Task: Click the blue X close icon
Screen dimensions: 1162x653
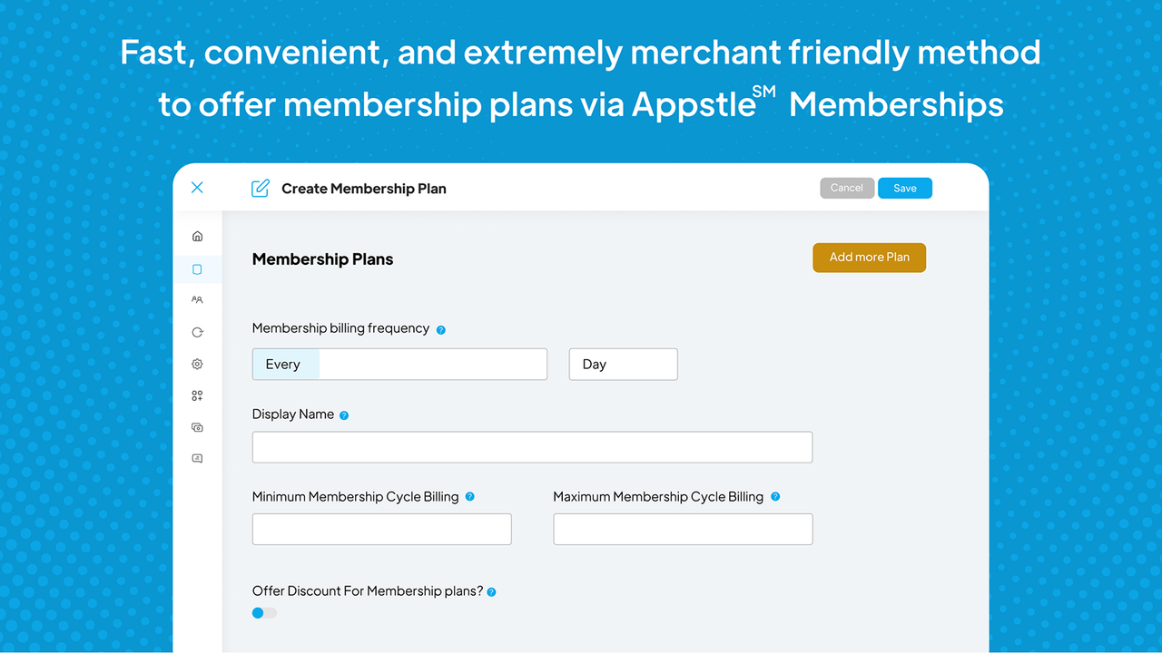Action: click(x=197, y=188)
